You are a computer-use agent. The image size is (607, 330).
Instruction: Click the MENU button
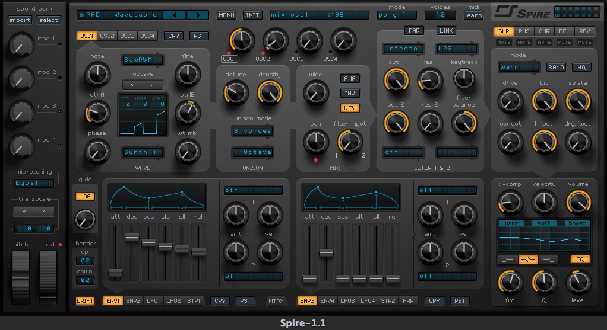226,15
